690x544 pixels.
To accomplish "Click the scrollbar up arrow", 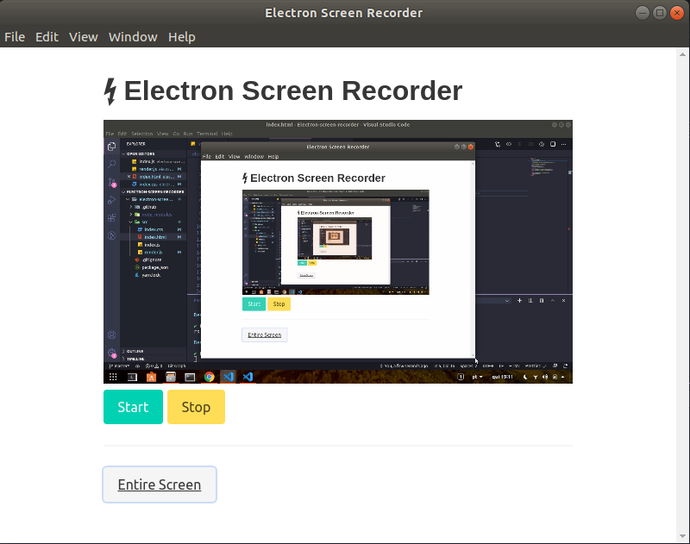I will pos(682,54).
